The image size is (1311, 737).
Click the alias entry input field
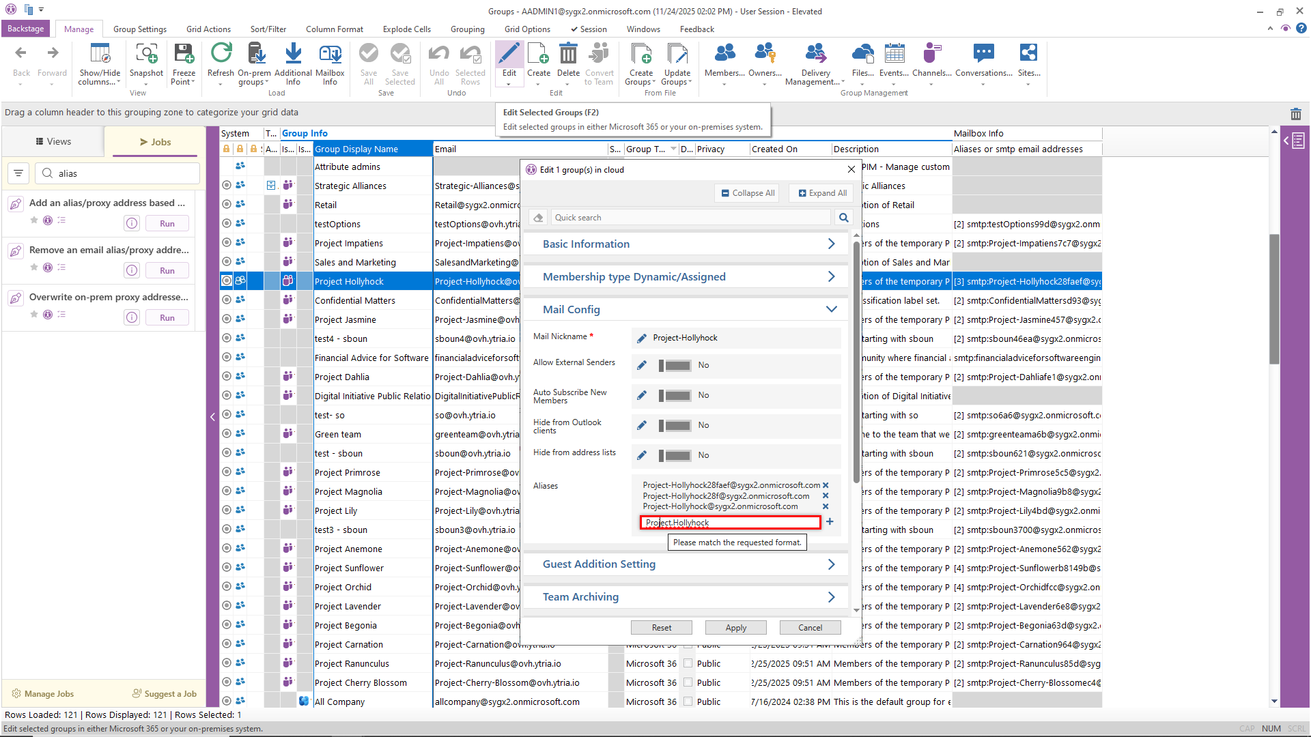click(731, 523)
